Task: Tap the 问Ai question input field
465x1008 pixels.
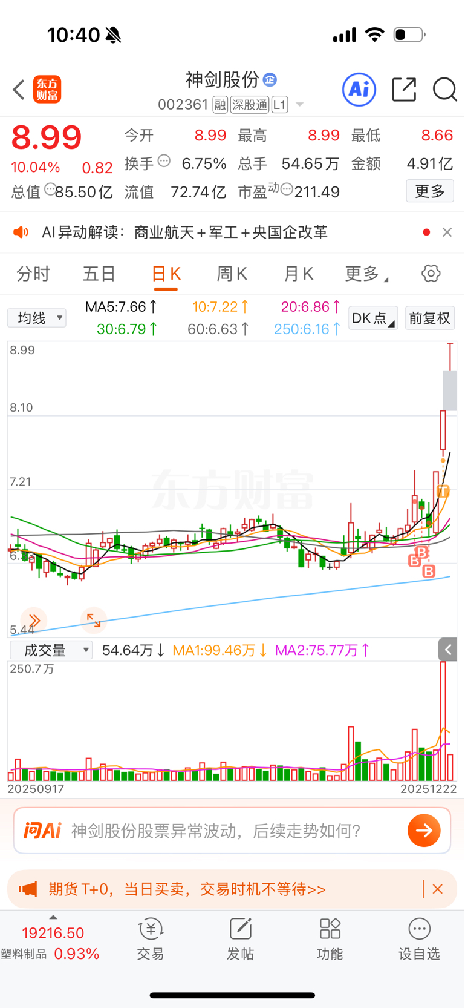Action: click(232, 830)
